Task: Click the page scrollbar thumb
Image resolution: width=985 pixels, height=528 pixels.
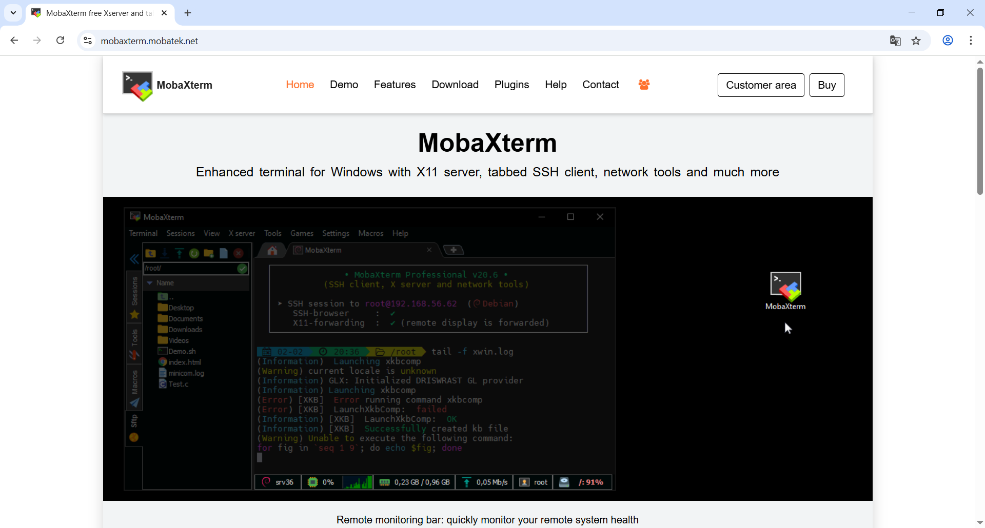Action: tap(980, 131)
